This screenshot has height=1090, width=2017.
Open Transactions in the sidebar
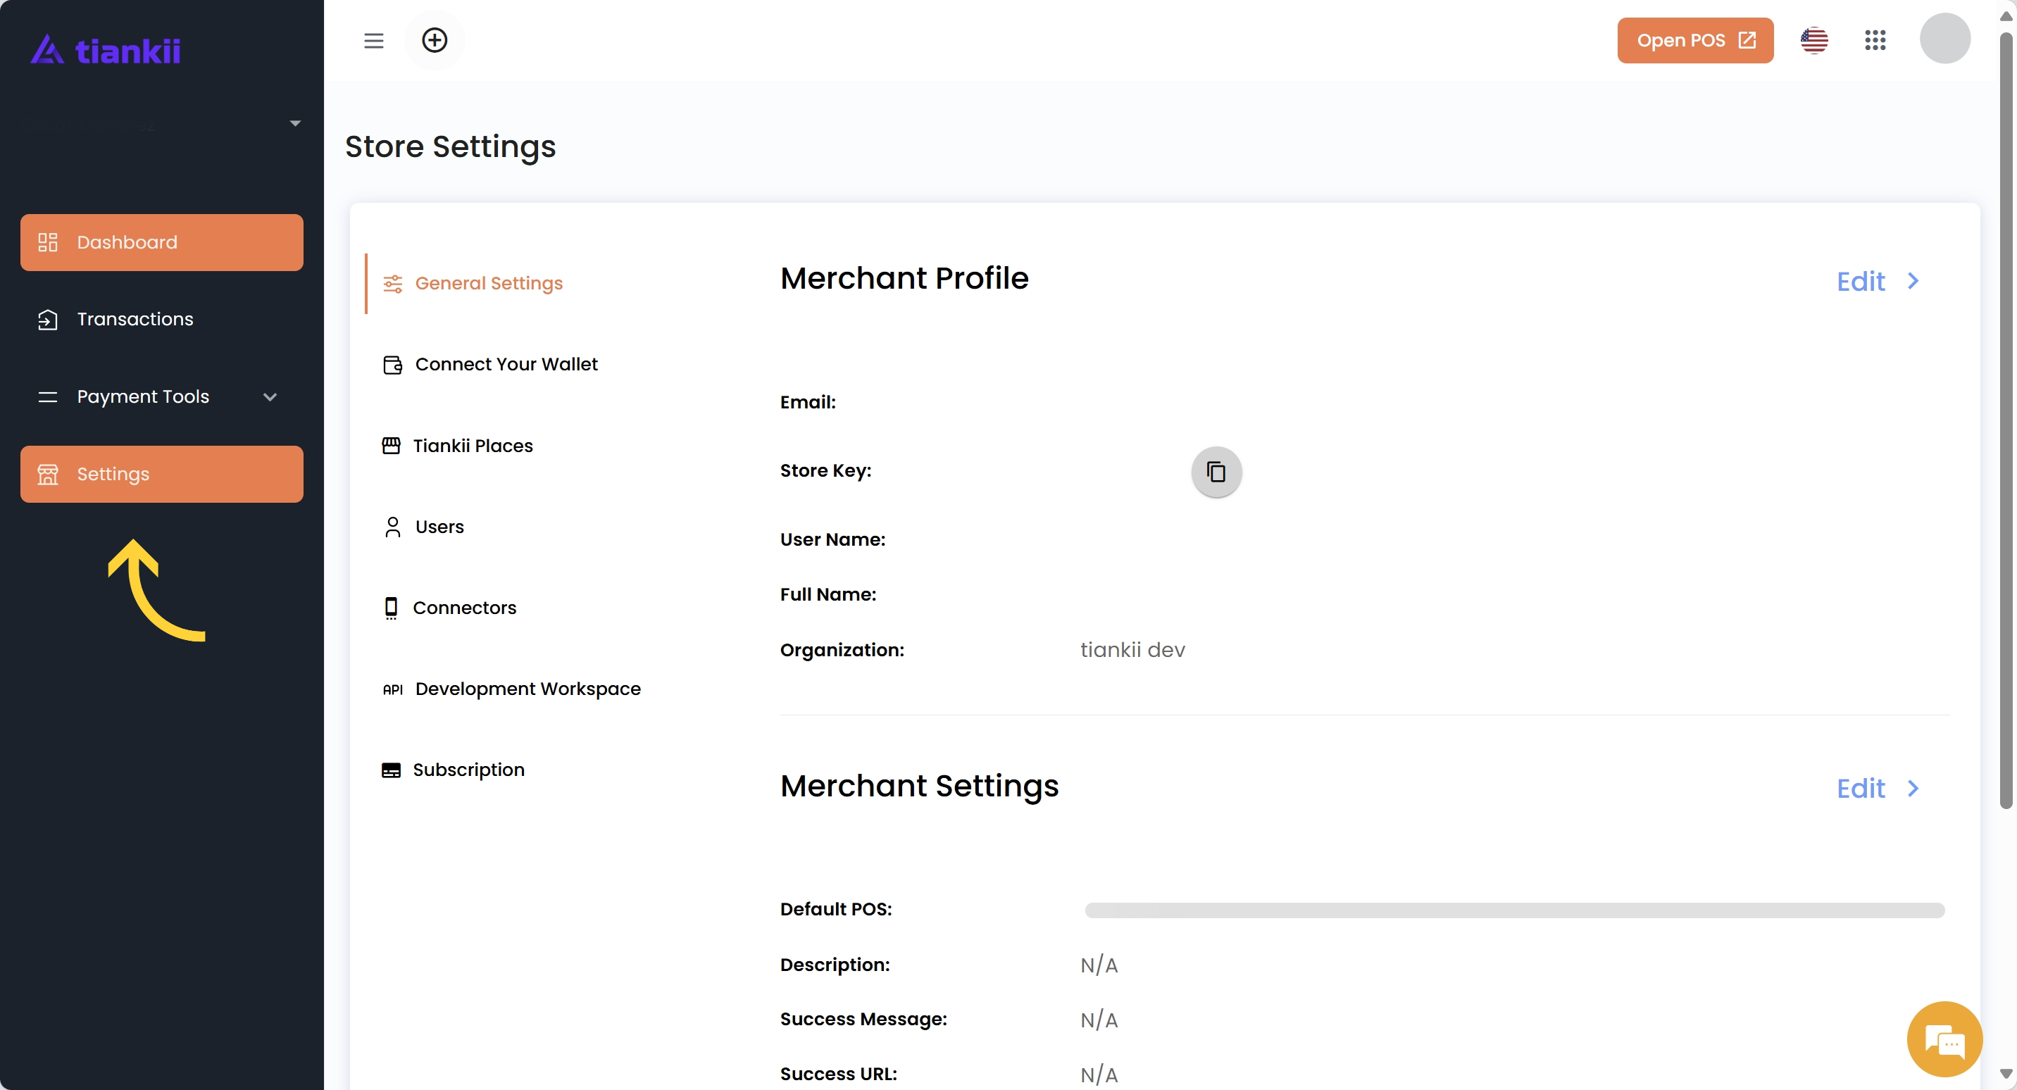[135, 320]
